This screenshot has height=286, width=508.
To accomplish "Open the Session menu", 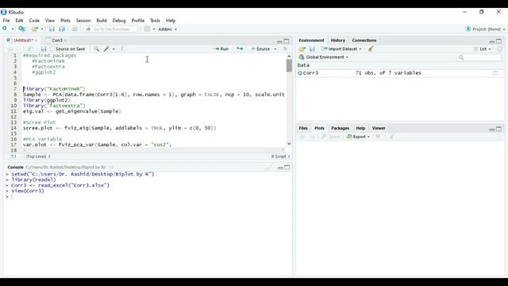I will click(x=83, y=21).
